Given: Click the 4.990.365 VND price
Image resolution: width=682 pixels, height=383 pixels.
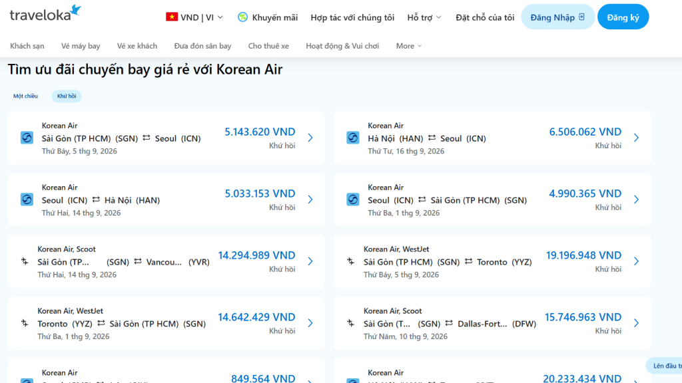Looking at the screenshot, I should coord(585,193).
